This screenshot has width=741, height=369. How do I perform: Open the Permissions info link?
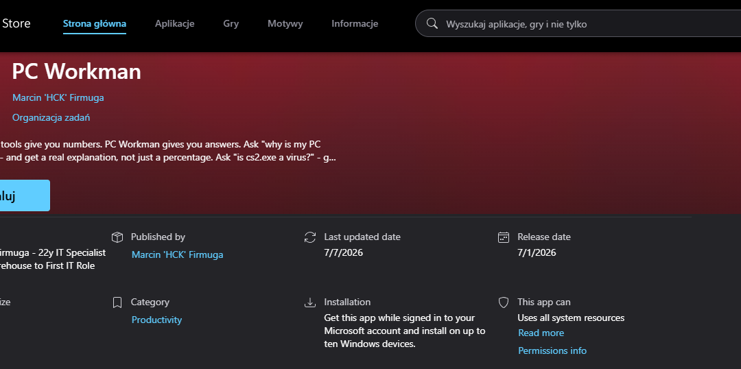pyautogui.click(x=552, y=350)
